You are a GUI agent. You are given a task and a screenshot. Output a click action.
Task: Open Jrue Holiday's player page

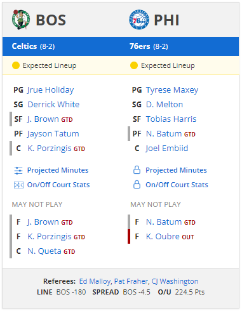click(x=50, y=90)
